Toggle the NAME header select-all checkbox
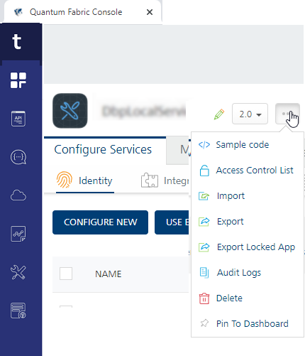The height and width of the screenshot is (356, 305). tap(66, 274)
